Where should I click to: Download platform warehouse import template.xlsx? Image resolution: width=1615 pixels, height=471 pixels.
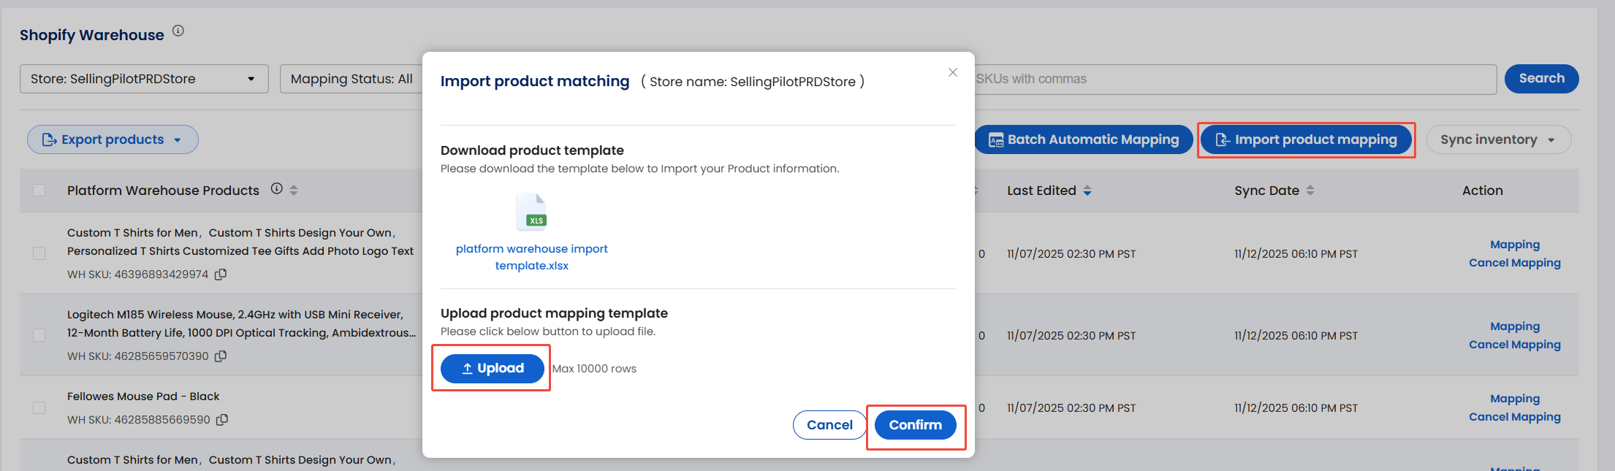[x=531, y=257]
